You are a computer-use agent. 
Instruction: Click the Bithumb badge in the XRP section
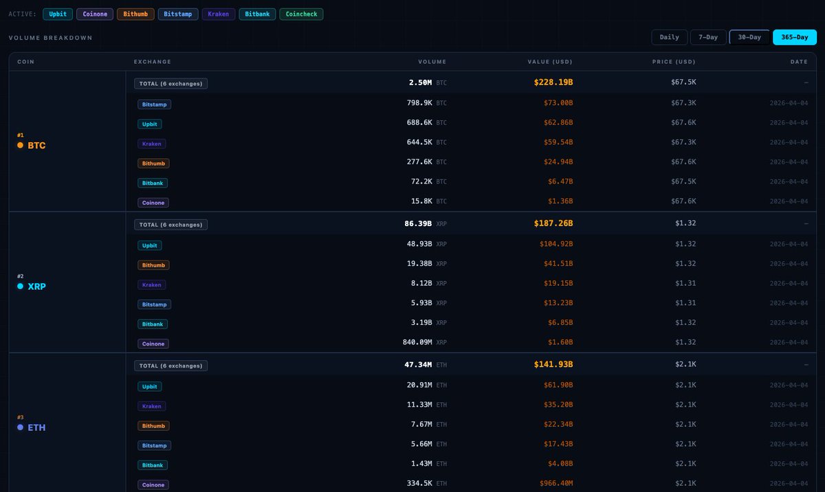(153, 265)
